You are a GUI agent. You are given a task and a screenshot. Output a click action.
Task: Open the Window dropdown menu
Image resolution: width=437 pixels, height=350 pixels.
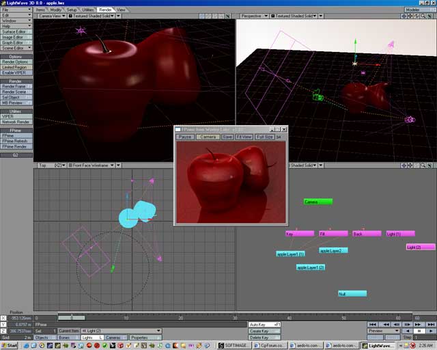(x=16, y=21)
